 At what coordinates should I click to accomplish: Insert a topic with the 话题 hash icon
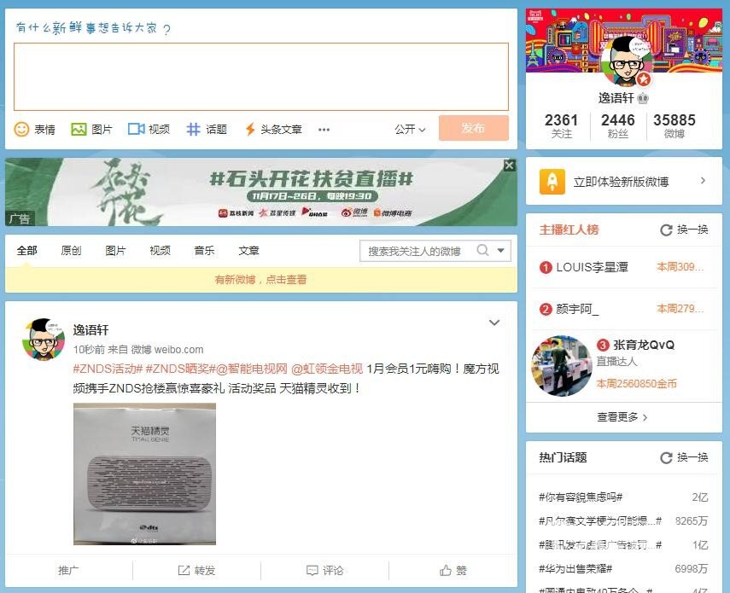(193, 129)
